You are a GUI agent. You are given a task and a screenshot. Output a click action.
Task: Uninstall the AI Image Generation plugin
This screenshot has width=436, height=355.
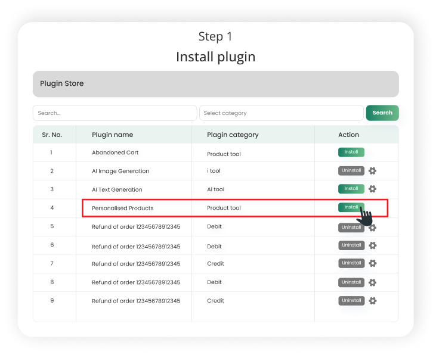[x=351, y=170]
